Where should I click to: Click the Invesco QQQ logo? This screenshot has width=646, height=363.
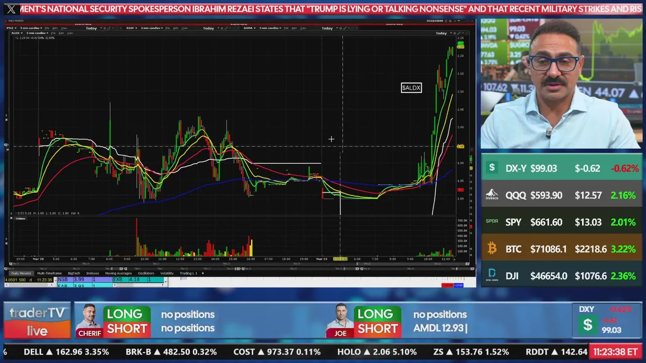tap(492, 195)
